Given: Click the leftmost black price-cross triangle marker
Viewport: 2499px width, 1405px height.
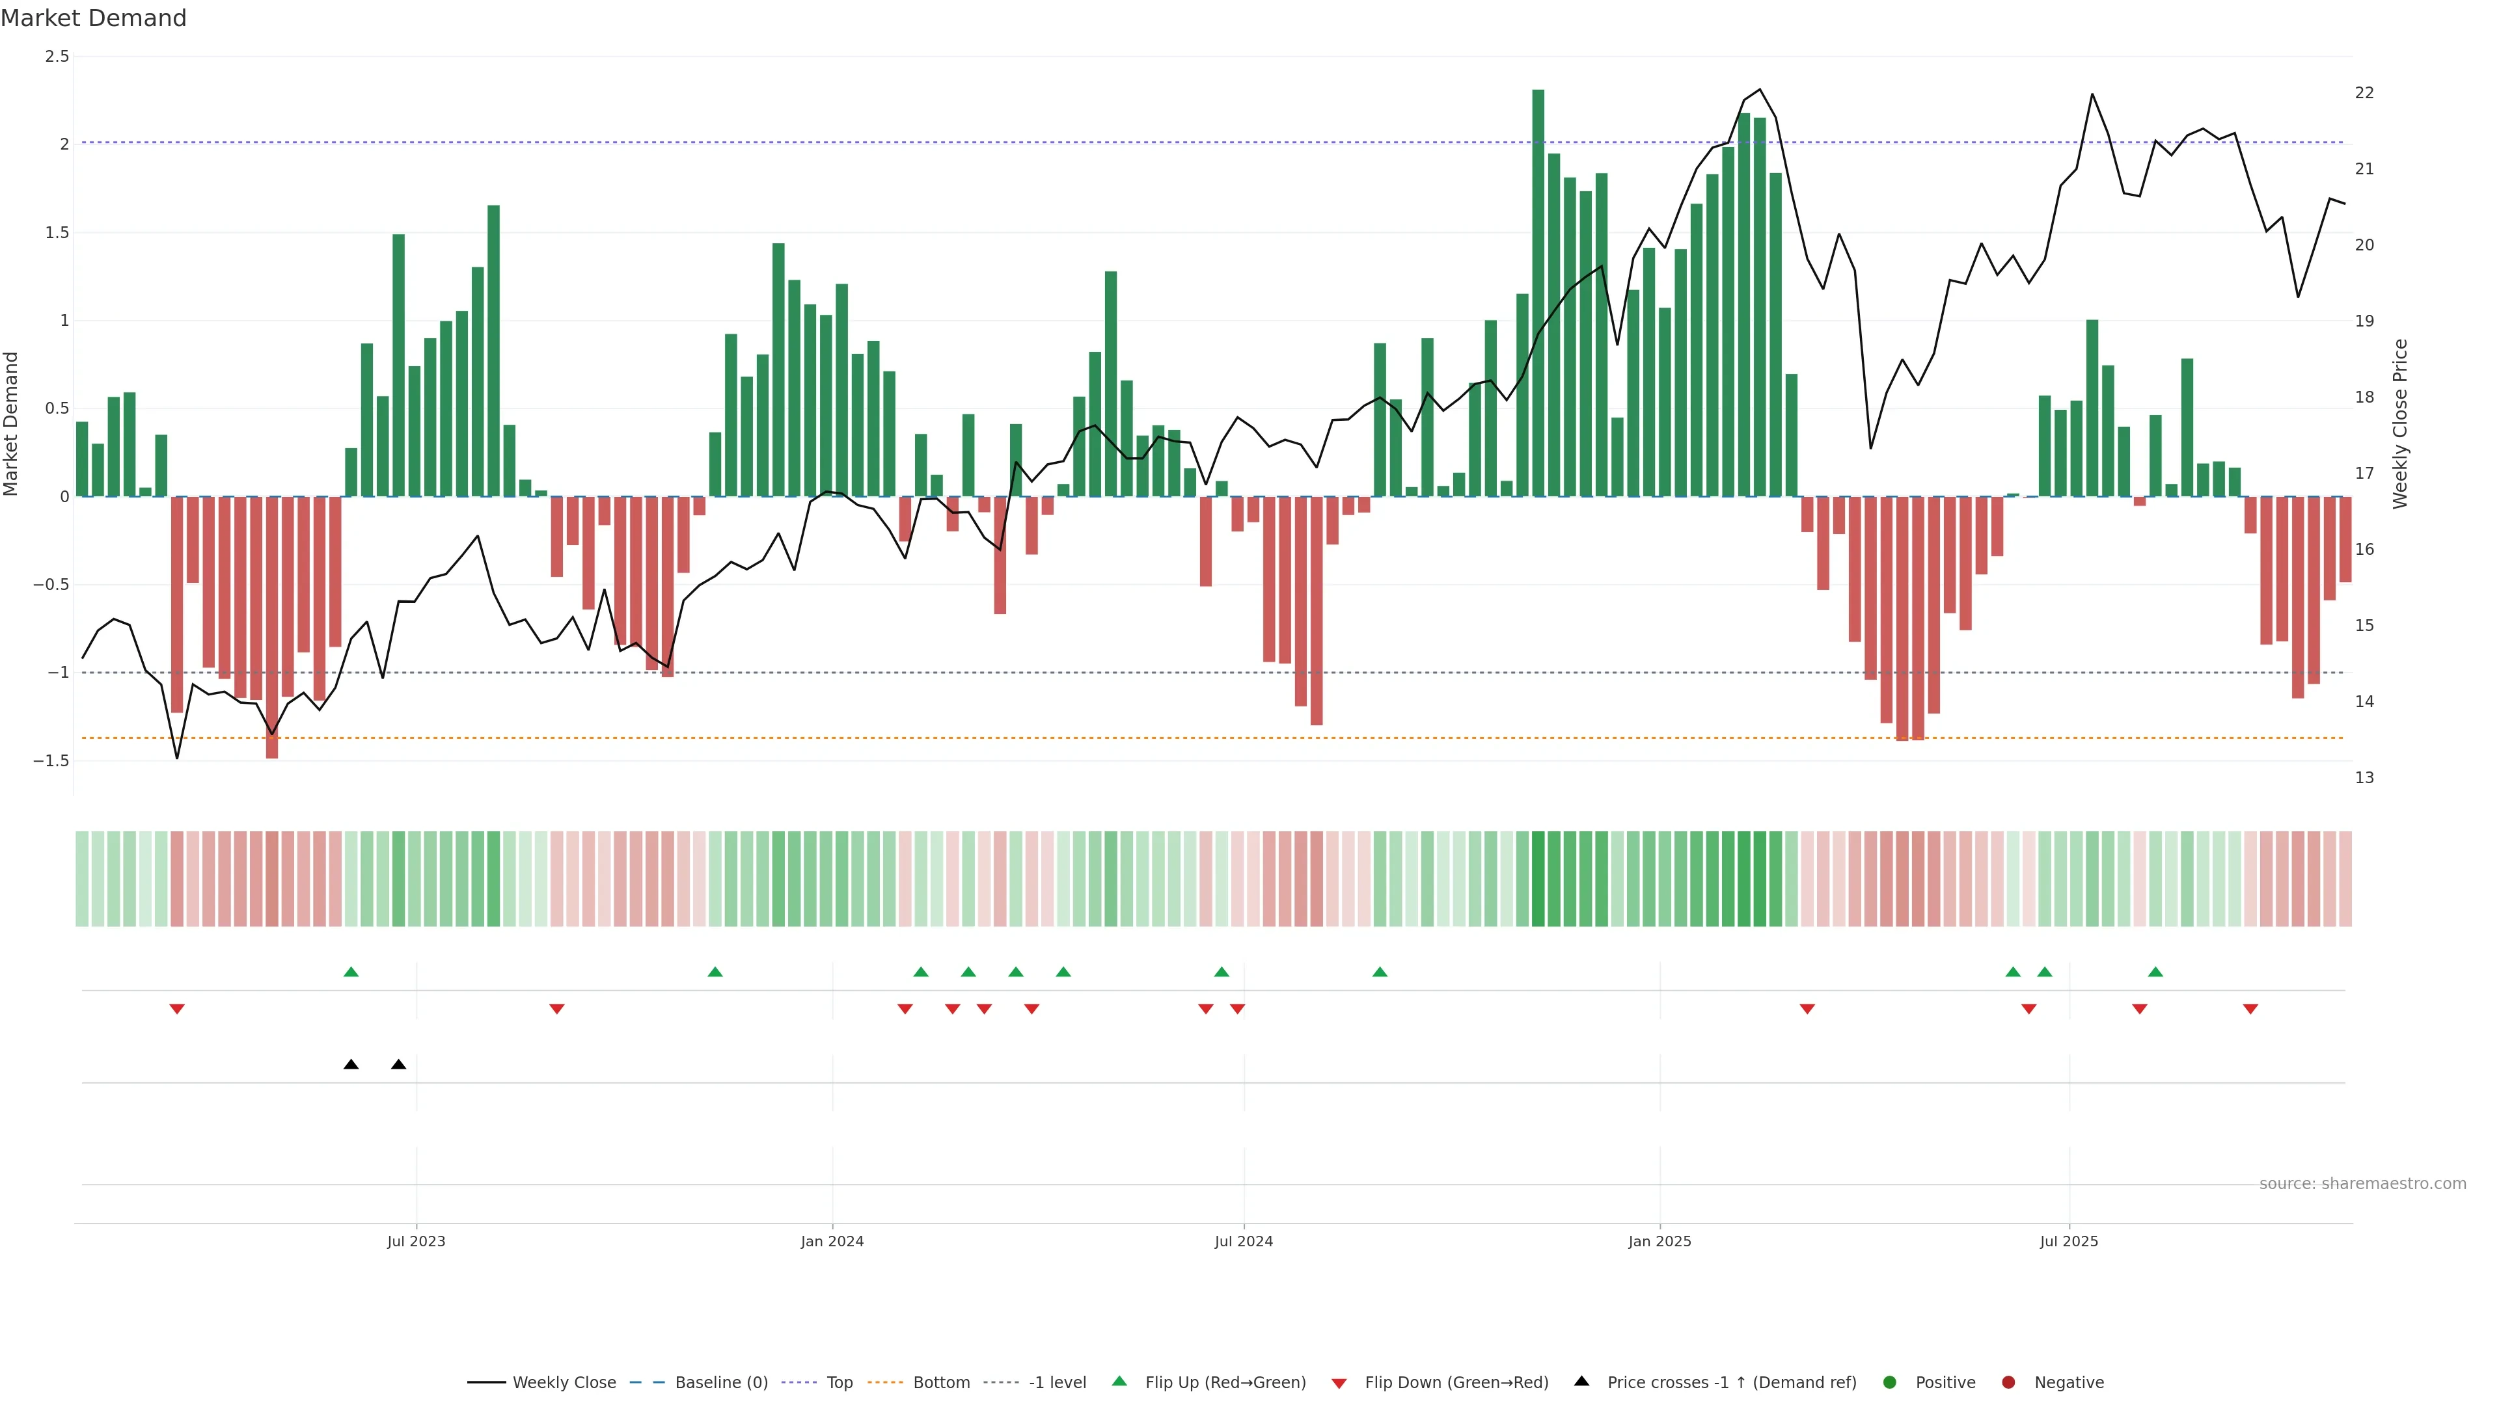Looking at the screenshot, I should point(351,1065).
